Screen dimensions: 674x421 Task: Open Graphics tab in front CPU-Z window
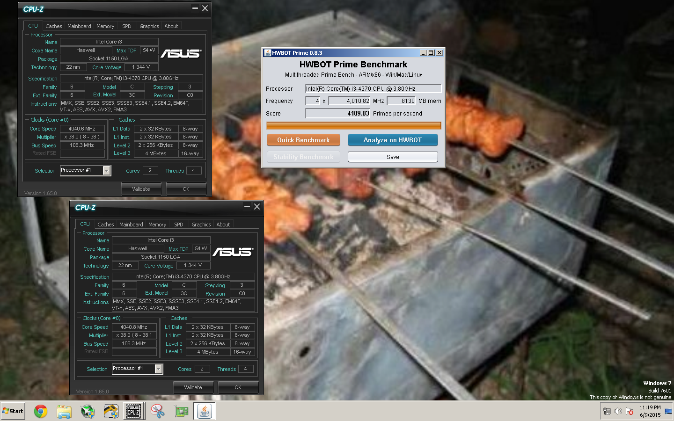tap(201, 225)
